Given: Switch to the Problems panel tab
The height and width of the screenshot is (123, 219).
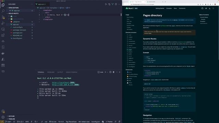Looking at the screenshot, I should pos(51,72).
